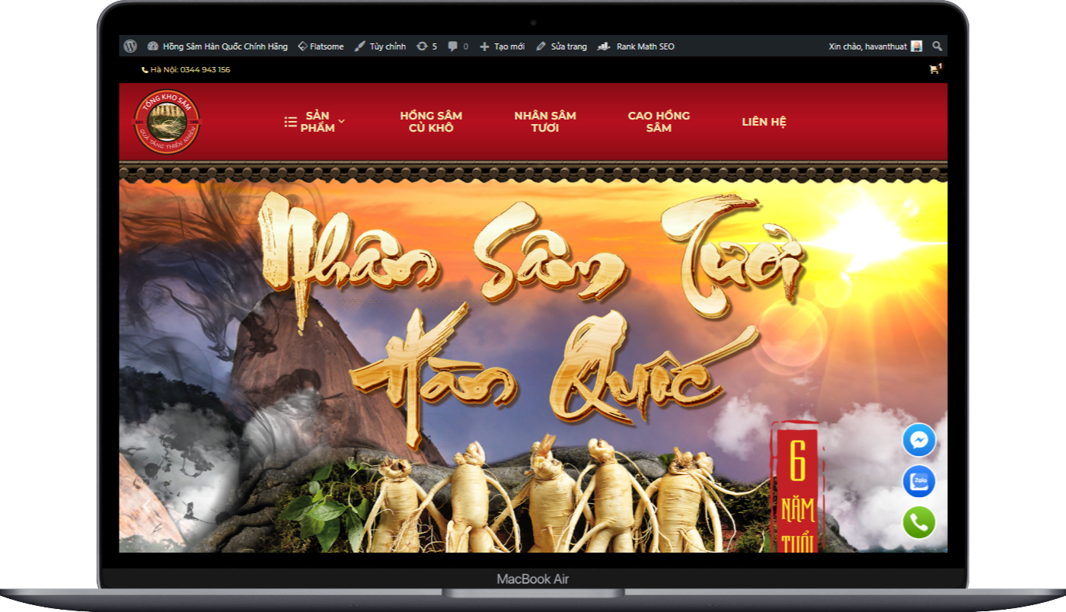View the 5 pending updates
This screenshot has height=612, width=1066.
pos(426,46)
